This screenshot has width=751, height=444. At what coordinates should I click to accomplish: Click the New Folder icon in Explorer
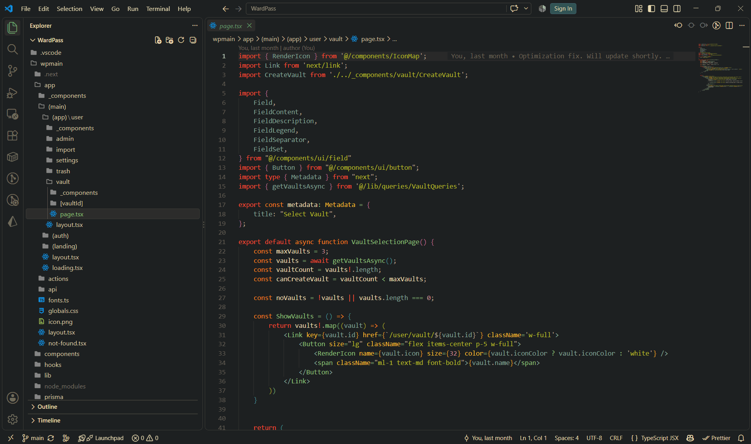[x=170, y=40]
